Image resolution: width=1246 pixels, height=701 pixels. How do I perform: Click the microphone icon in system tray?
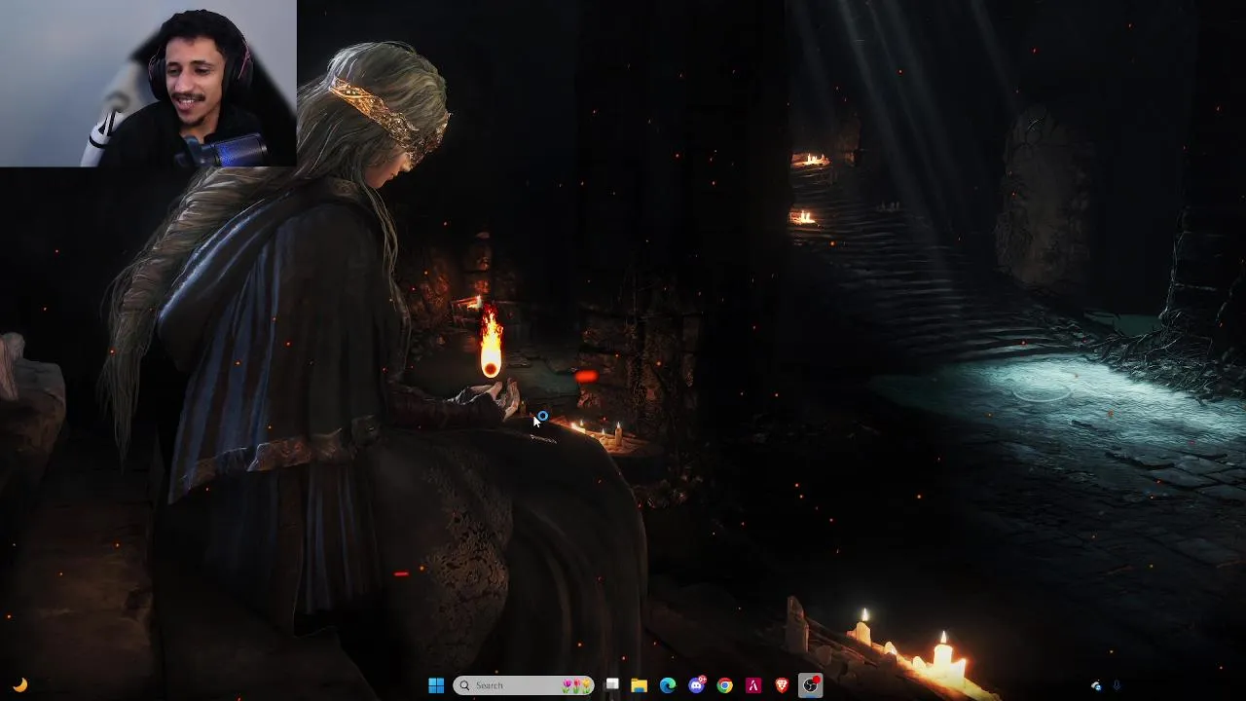click(x=1117, y=685)
